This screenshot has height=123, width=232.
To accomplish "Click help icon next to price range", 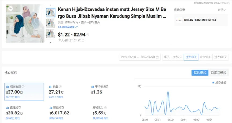I will [88, 35].
